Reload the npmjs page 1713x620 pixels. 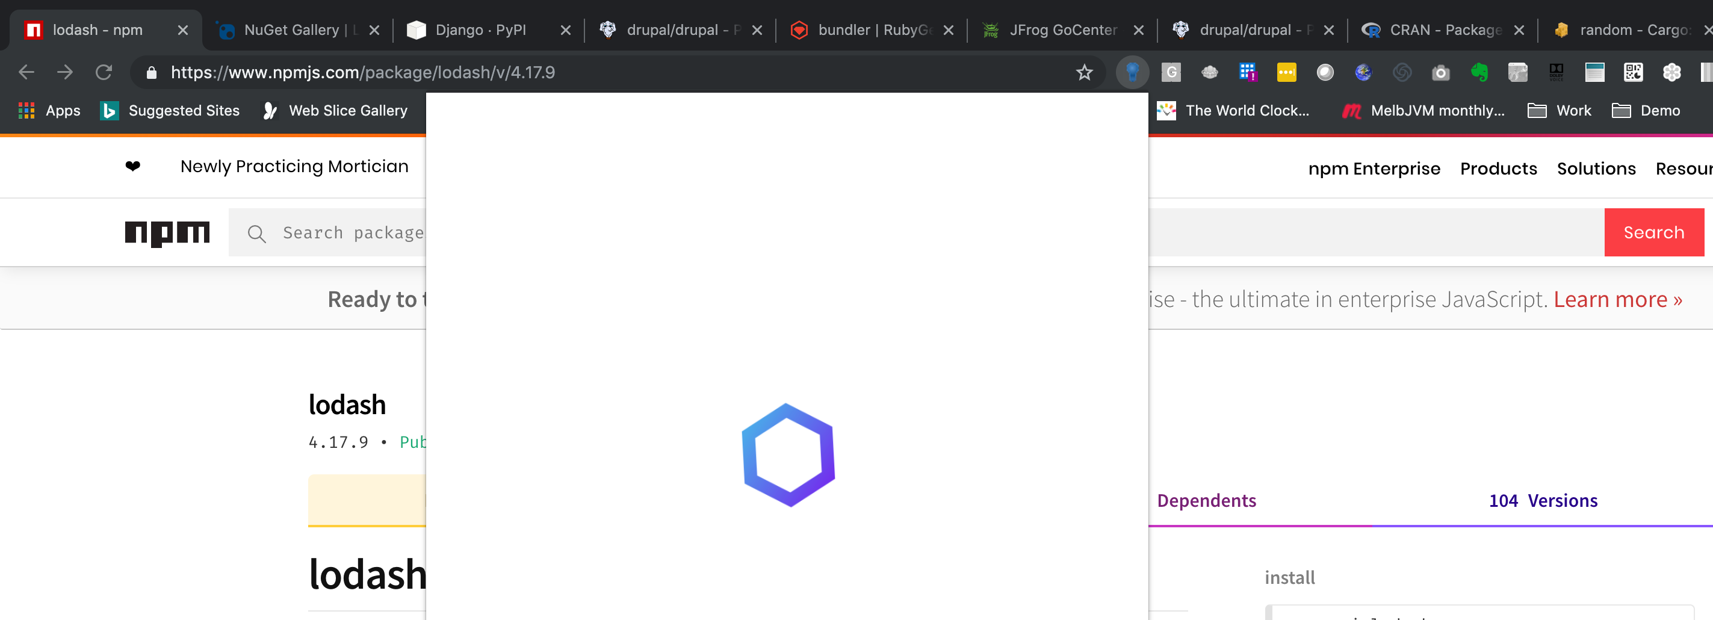[x=103, y=72]
